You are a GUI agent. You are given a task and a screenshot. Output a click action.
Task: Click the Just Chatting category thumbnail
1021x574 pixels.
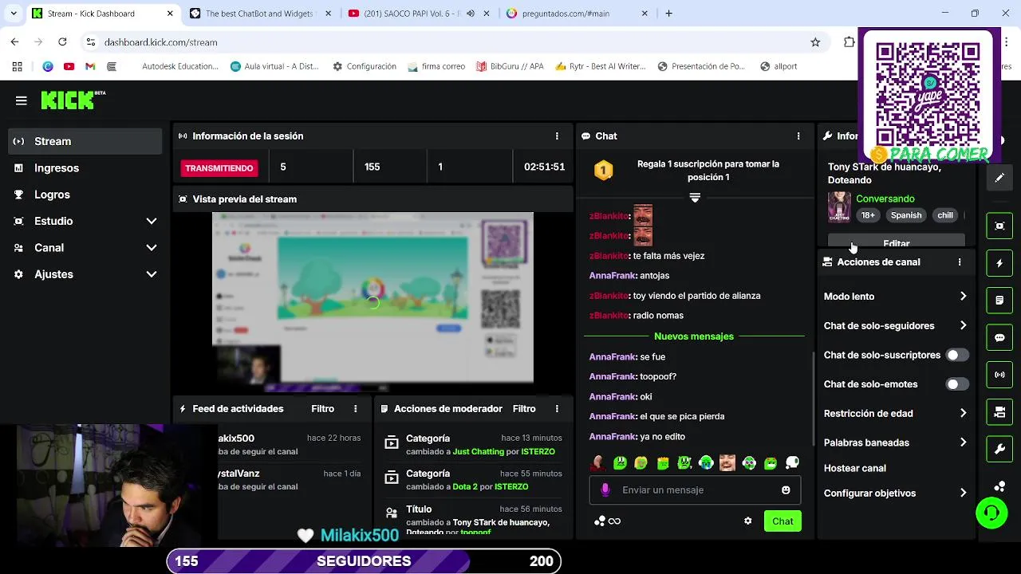839,206
